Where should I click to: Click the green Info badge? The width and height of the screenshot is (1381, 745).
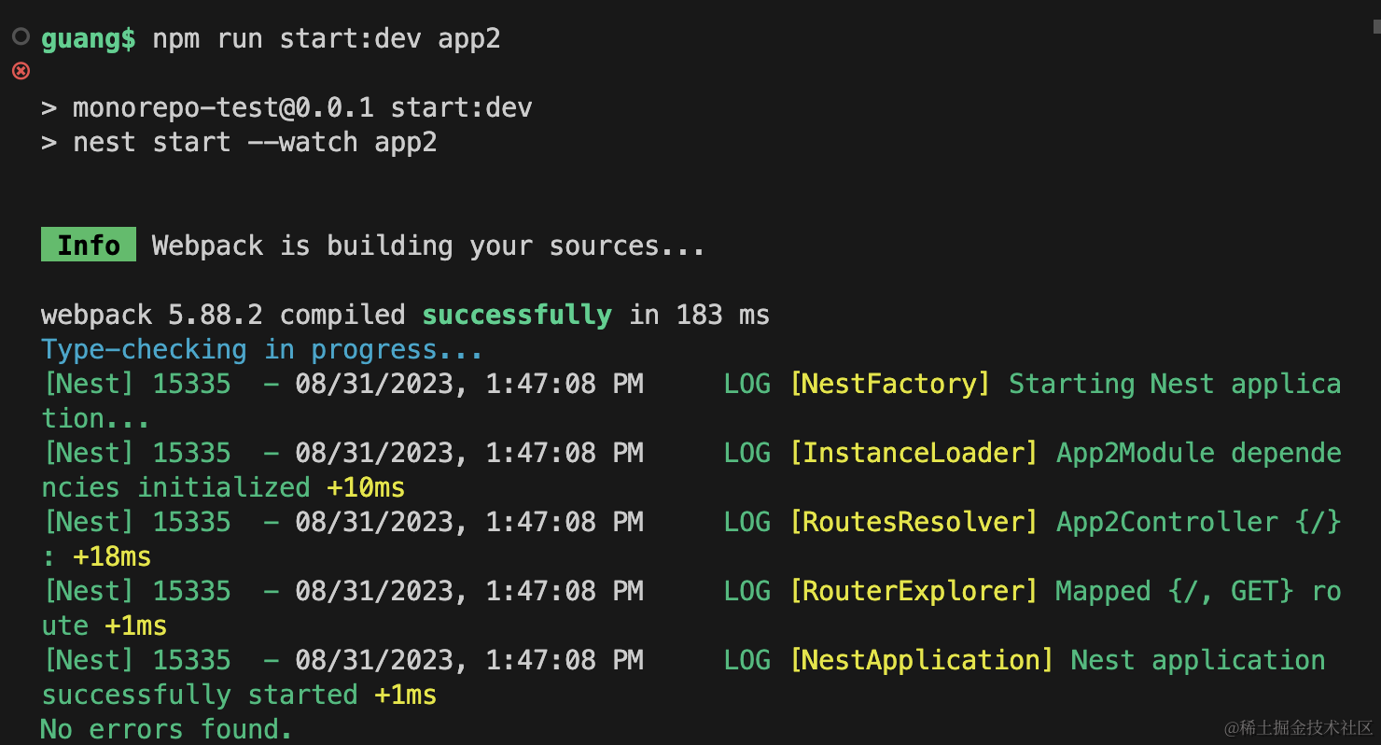pyautogui.click(x=89, y=246)
